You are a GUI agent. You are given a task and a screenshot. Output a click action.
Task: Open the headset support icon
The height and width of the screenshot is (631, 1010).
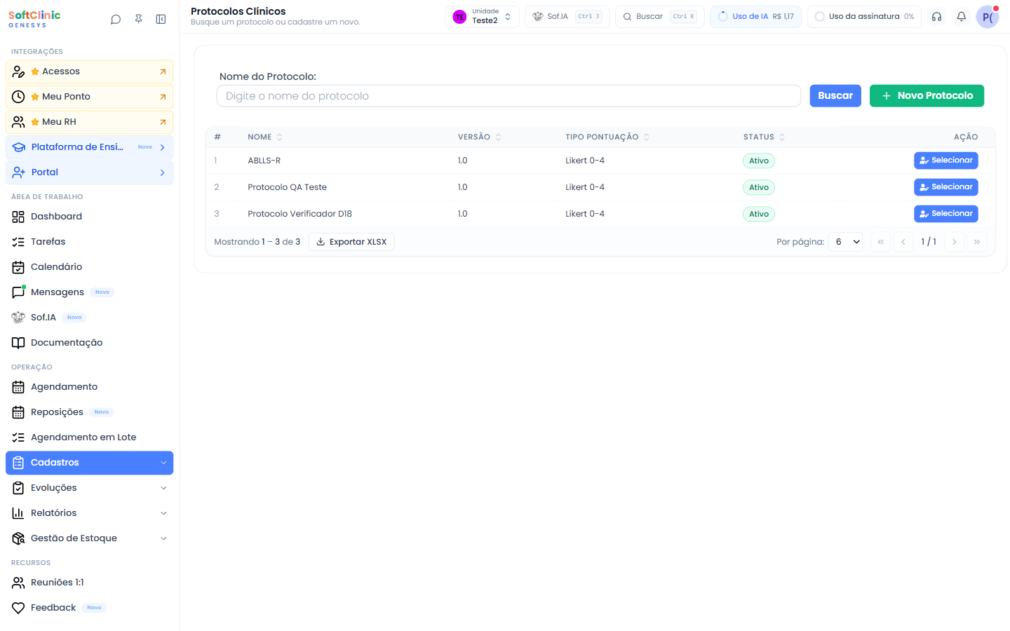pyautogui.click(x=936, y=17)
